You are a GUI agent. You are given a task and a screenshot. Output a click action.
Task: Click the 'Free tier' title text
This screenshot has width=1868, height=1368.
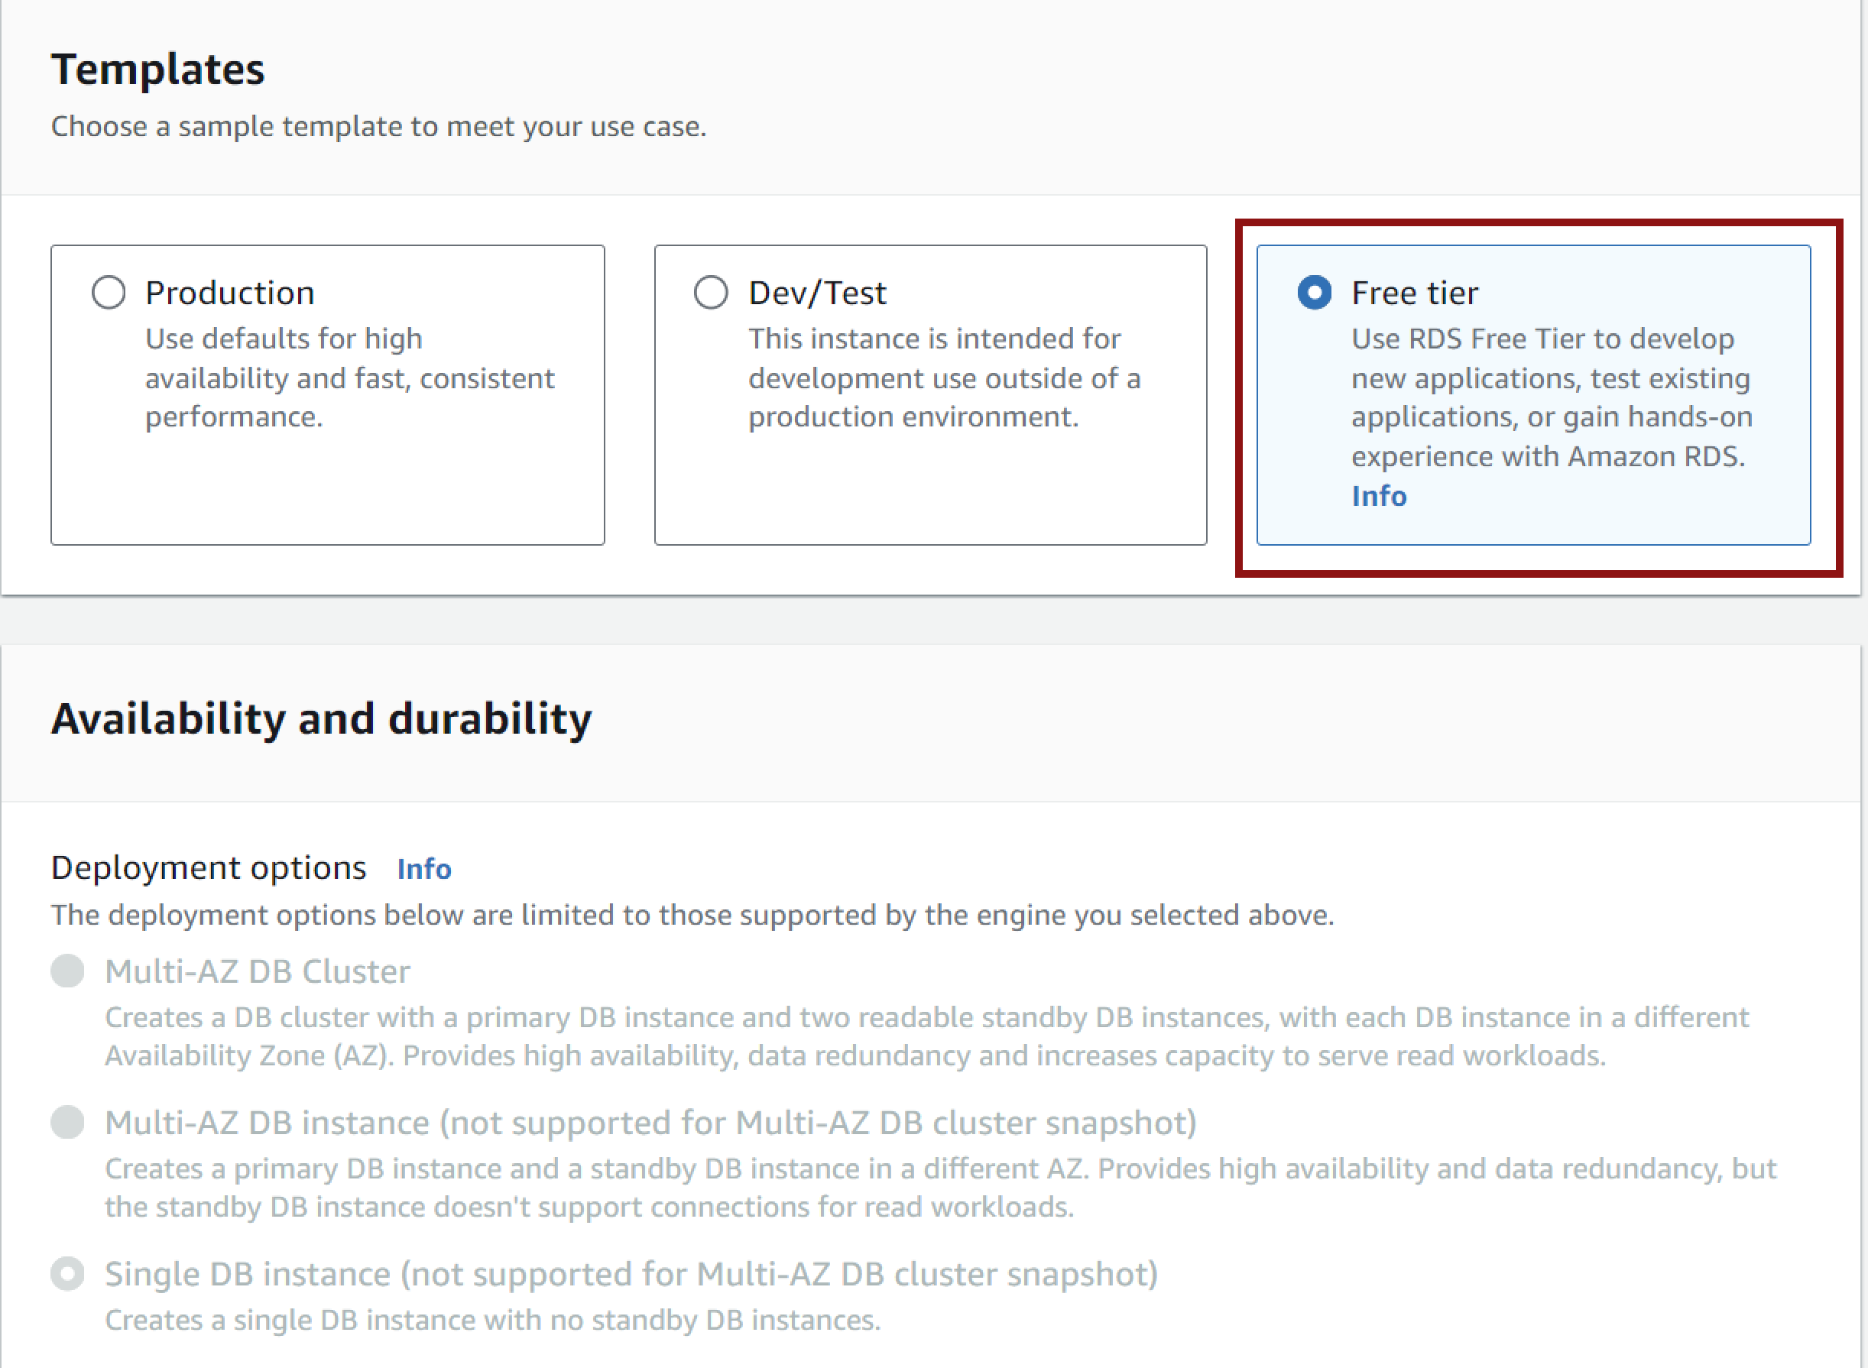coord(1415,293)
